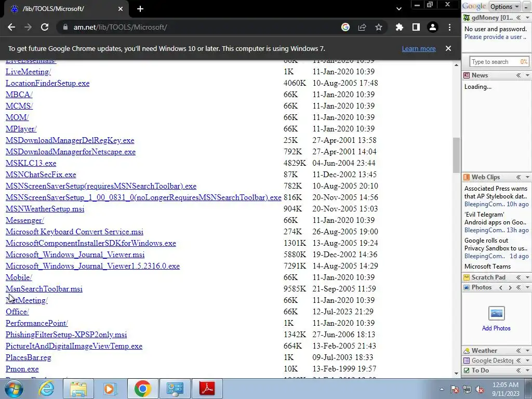The width and height of the screenshot is (532, 399).
Task: Open a new browser tab
Action: (x=140, y=9)
